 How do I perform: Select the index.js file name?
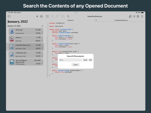pos(18,37)
